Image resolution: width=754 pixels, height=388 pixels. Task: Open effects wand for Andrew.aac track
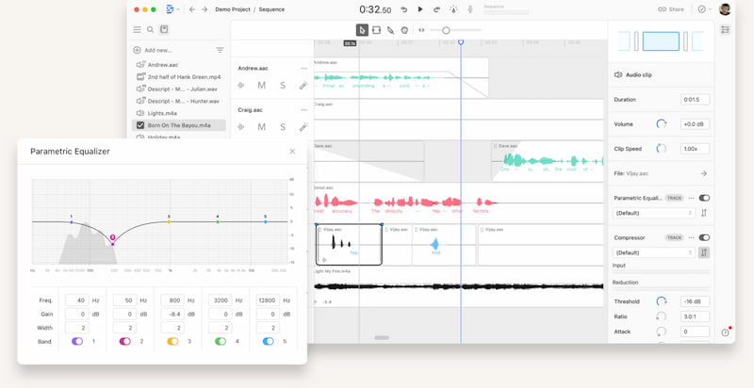(303, 86)
